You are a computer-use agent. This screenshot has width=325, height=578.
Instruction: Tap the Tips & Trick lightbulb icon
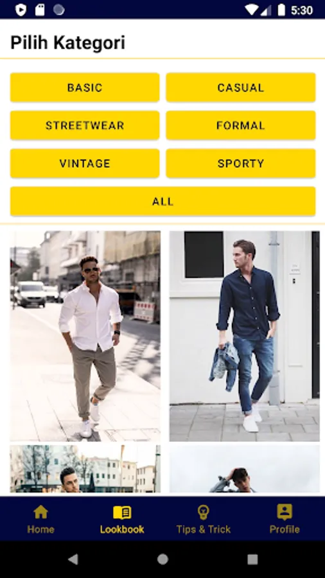tap(204, 512)
